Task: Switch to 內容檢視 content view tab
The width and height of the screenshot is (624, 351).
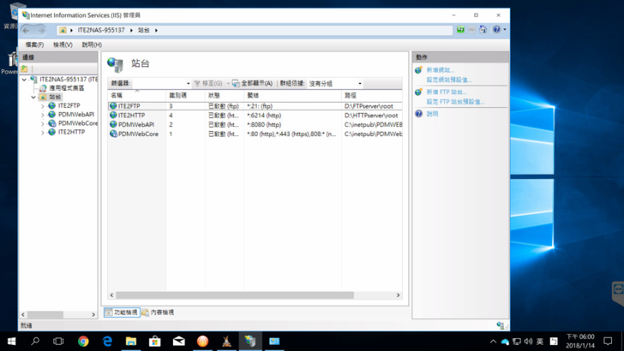Action: pyautogui.click(x=158, y=312)
